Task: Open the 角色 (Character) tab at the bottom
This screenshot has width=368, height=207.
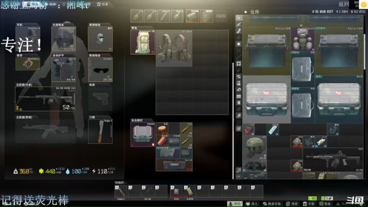Action: (x=235, y=204)
